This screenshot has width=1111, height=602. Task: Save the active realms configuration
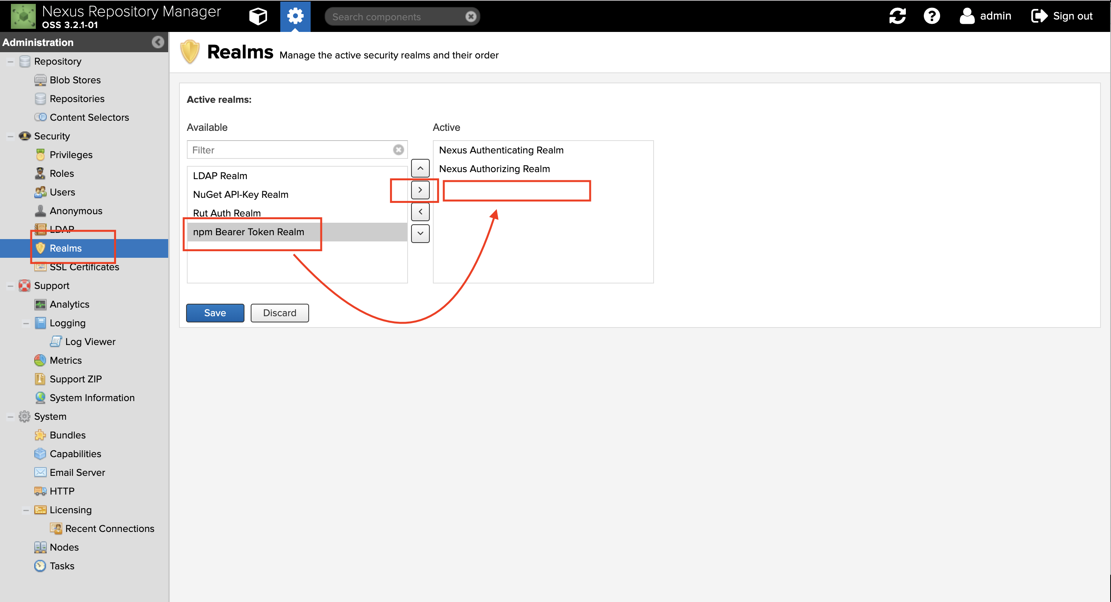coord(215,312)
